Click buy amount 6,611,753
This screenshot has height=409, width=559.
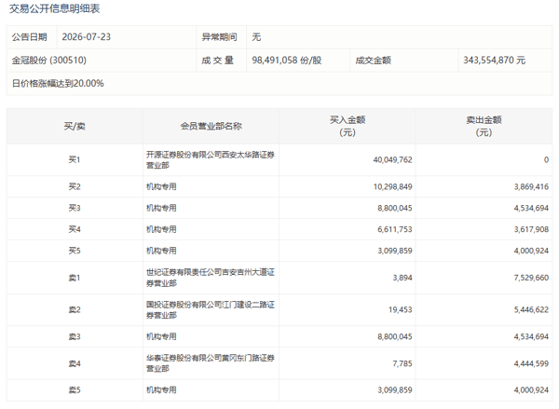395,229
